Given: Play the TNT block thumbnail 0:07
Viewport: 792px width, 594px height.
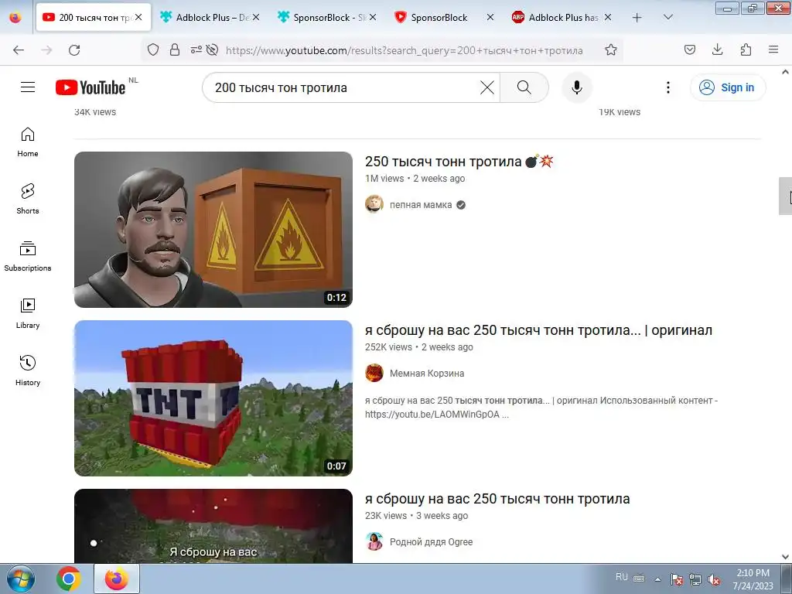Looking at the screenshot, I should pyautogui.click(x=213, y=398).
